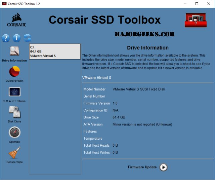Click the Configuration ID value N/A

[x=116, y=110]
